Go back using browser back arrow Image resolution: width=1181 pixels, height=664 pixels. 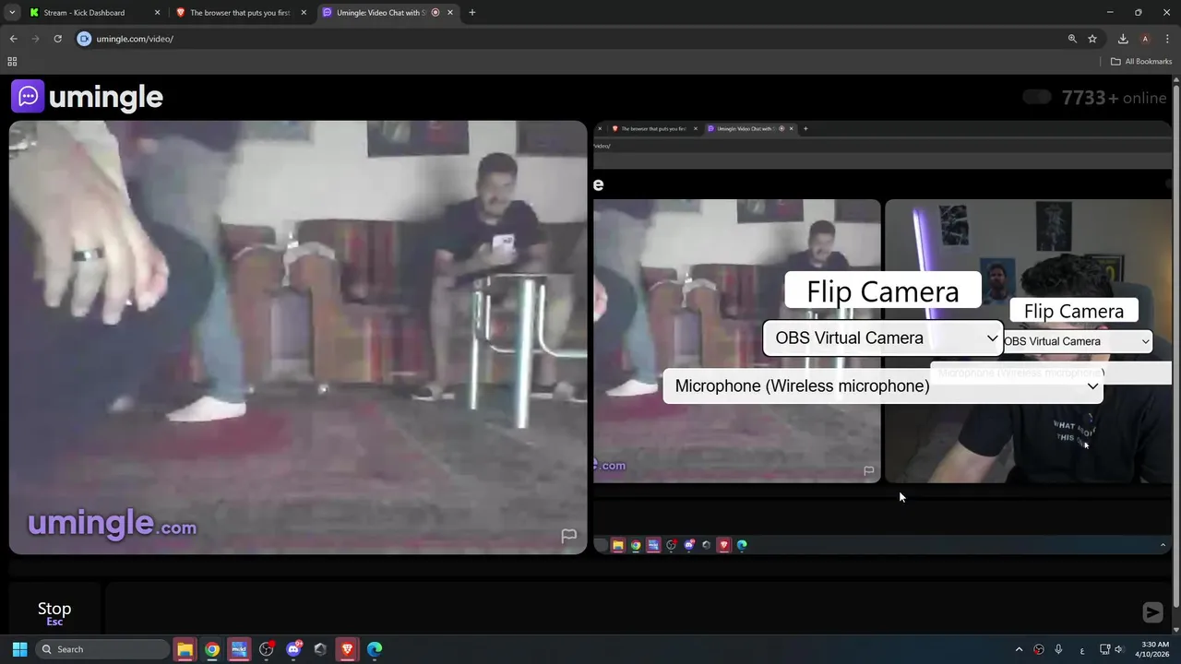[x=13, y=39]
